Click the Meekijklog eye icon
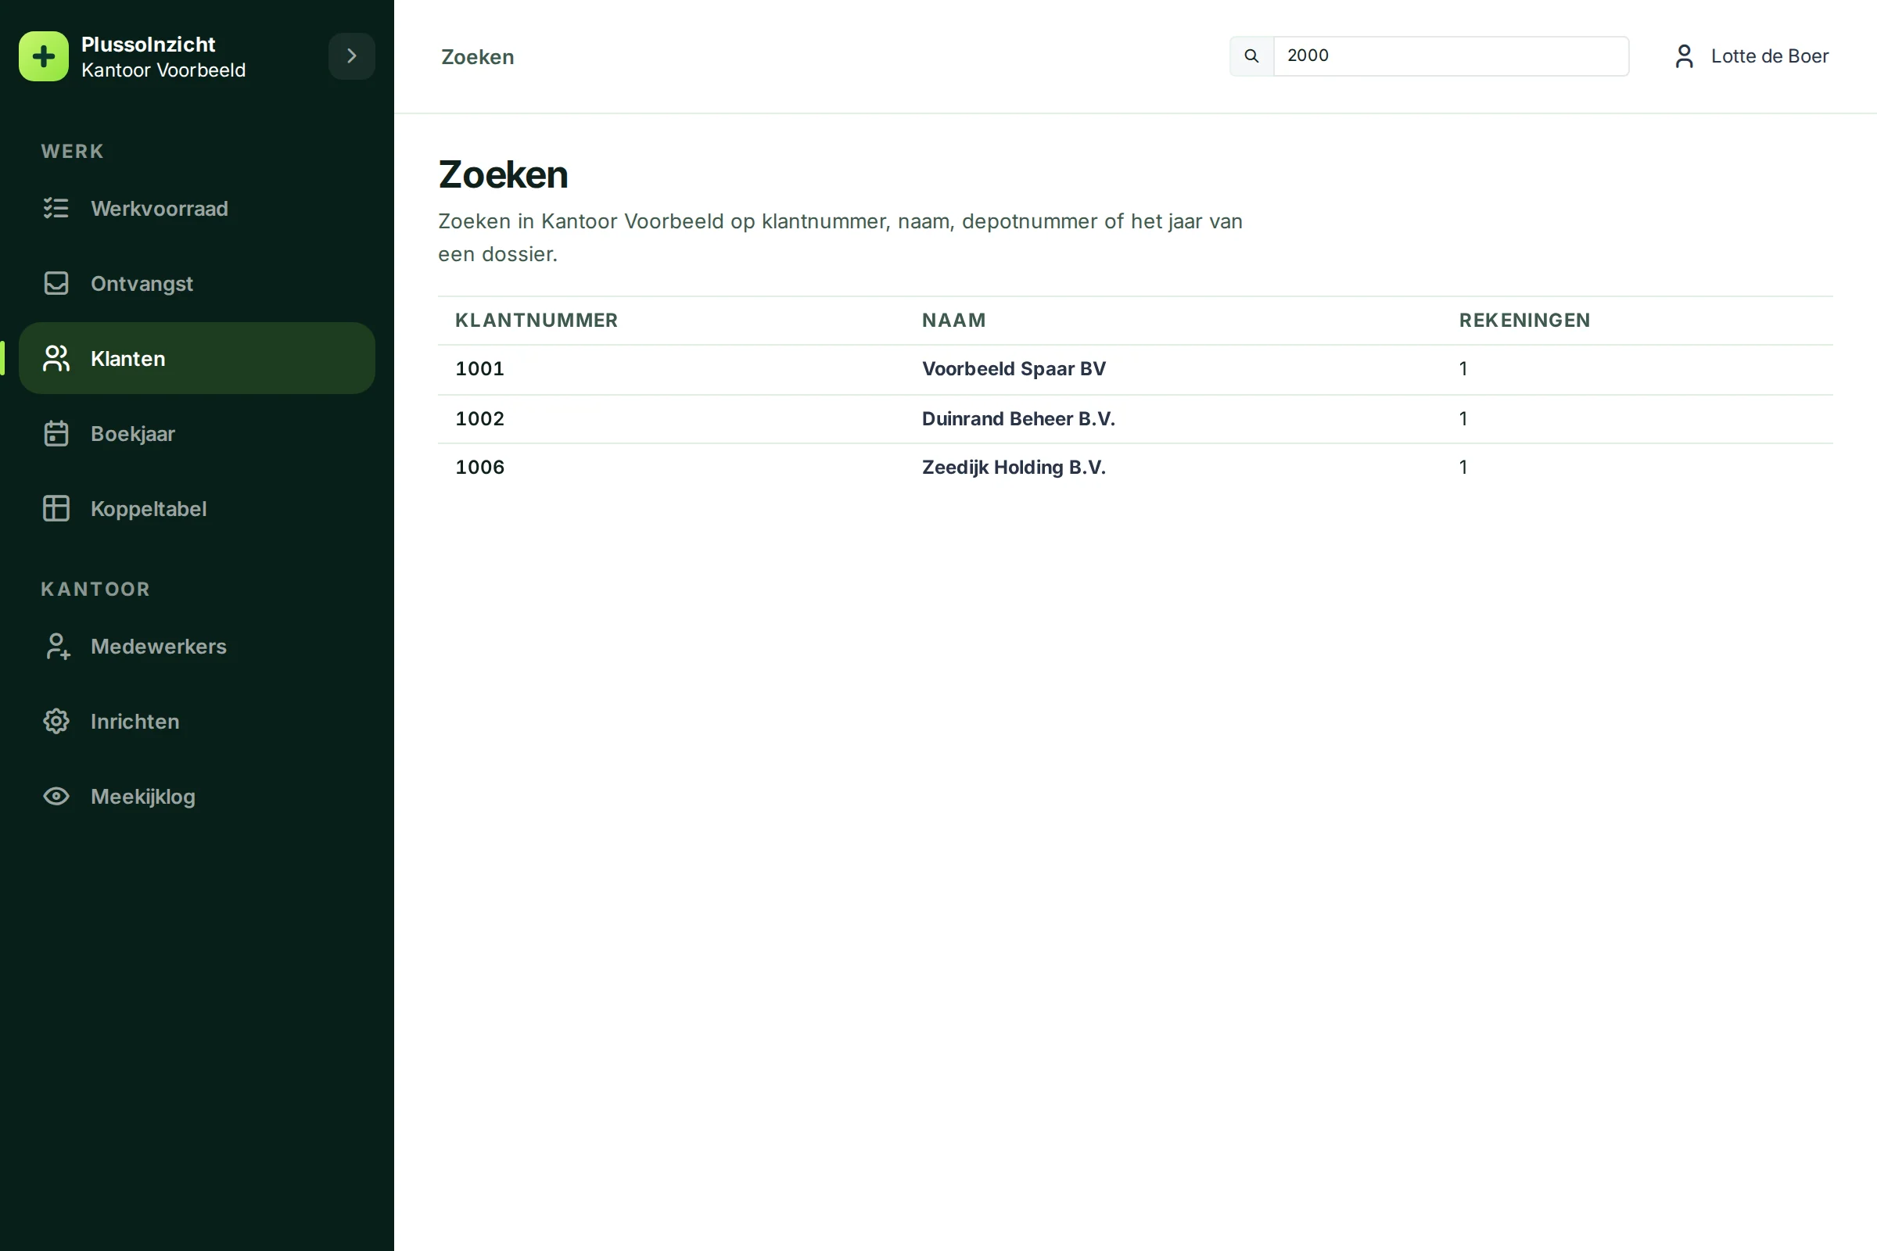This screenshot has width=1877, height=1251. pyautogui.click(x=56, y=796)
